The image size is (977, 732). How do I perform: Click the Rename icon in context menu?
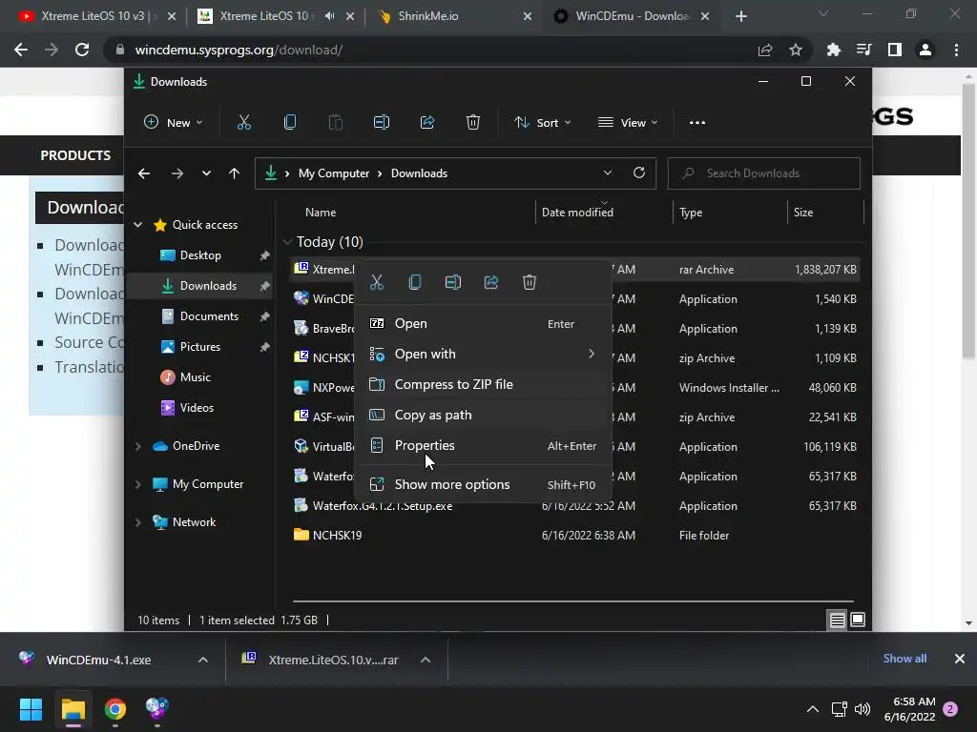pos(453,282)
